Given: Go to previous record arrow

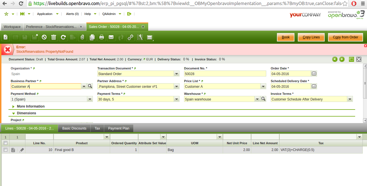Looking at the screenshot, I should point(335,59).
